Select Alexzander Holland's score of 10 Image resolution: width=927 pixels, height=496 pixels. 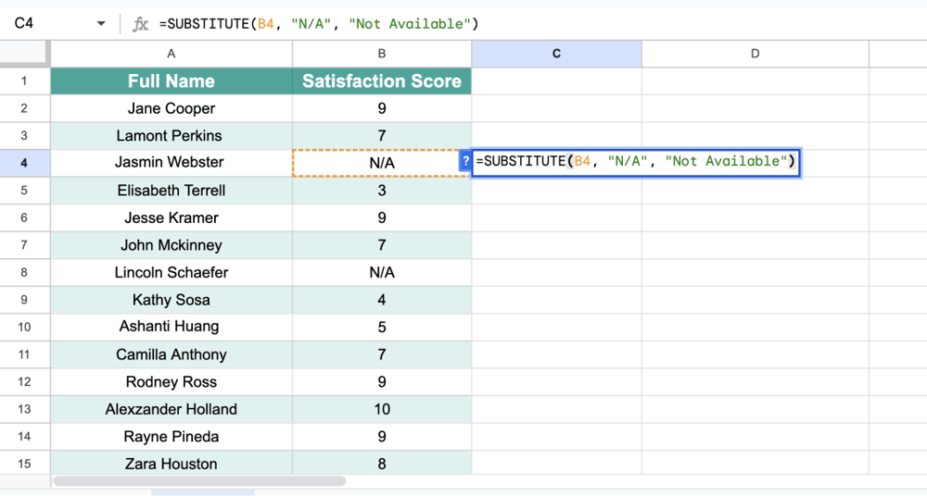(x=381, y=409)
